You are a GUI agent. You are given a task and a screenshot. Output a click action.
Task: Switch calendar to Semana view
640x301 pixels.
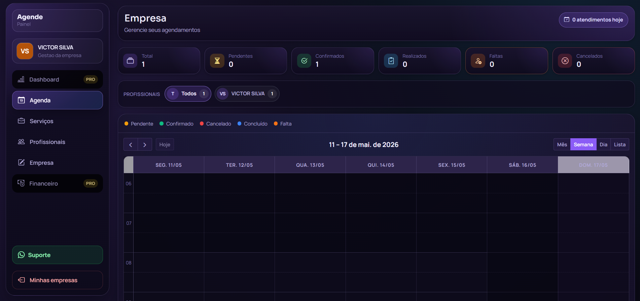[583, 144]
